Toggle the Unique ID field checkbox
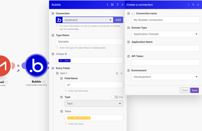This screenshot has height=131, width=202. click(53, 54)
